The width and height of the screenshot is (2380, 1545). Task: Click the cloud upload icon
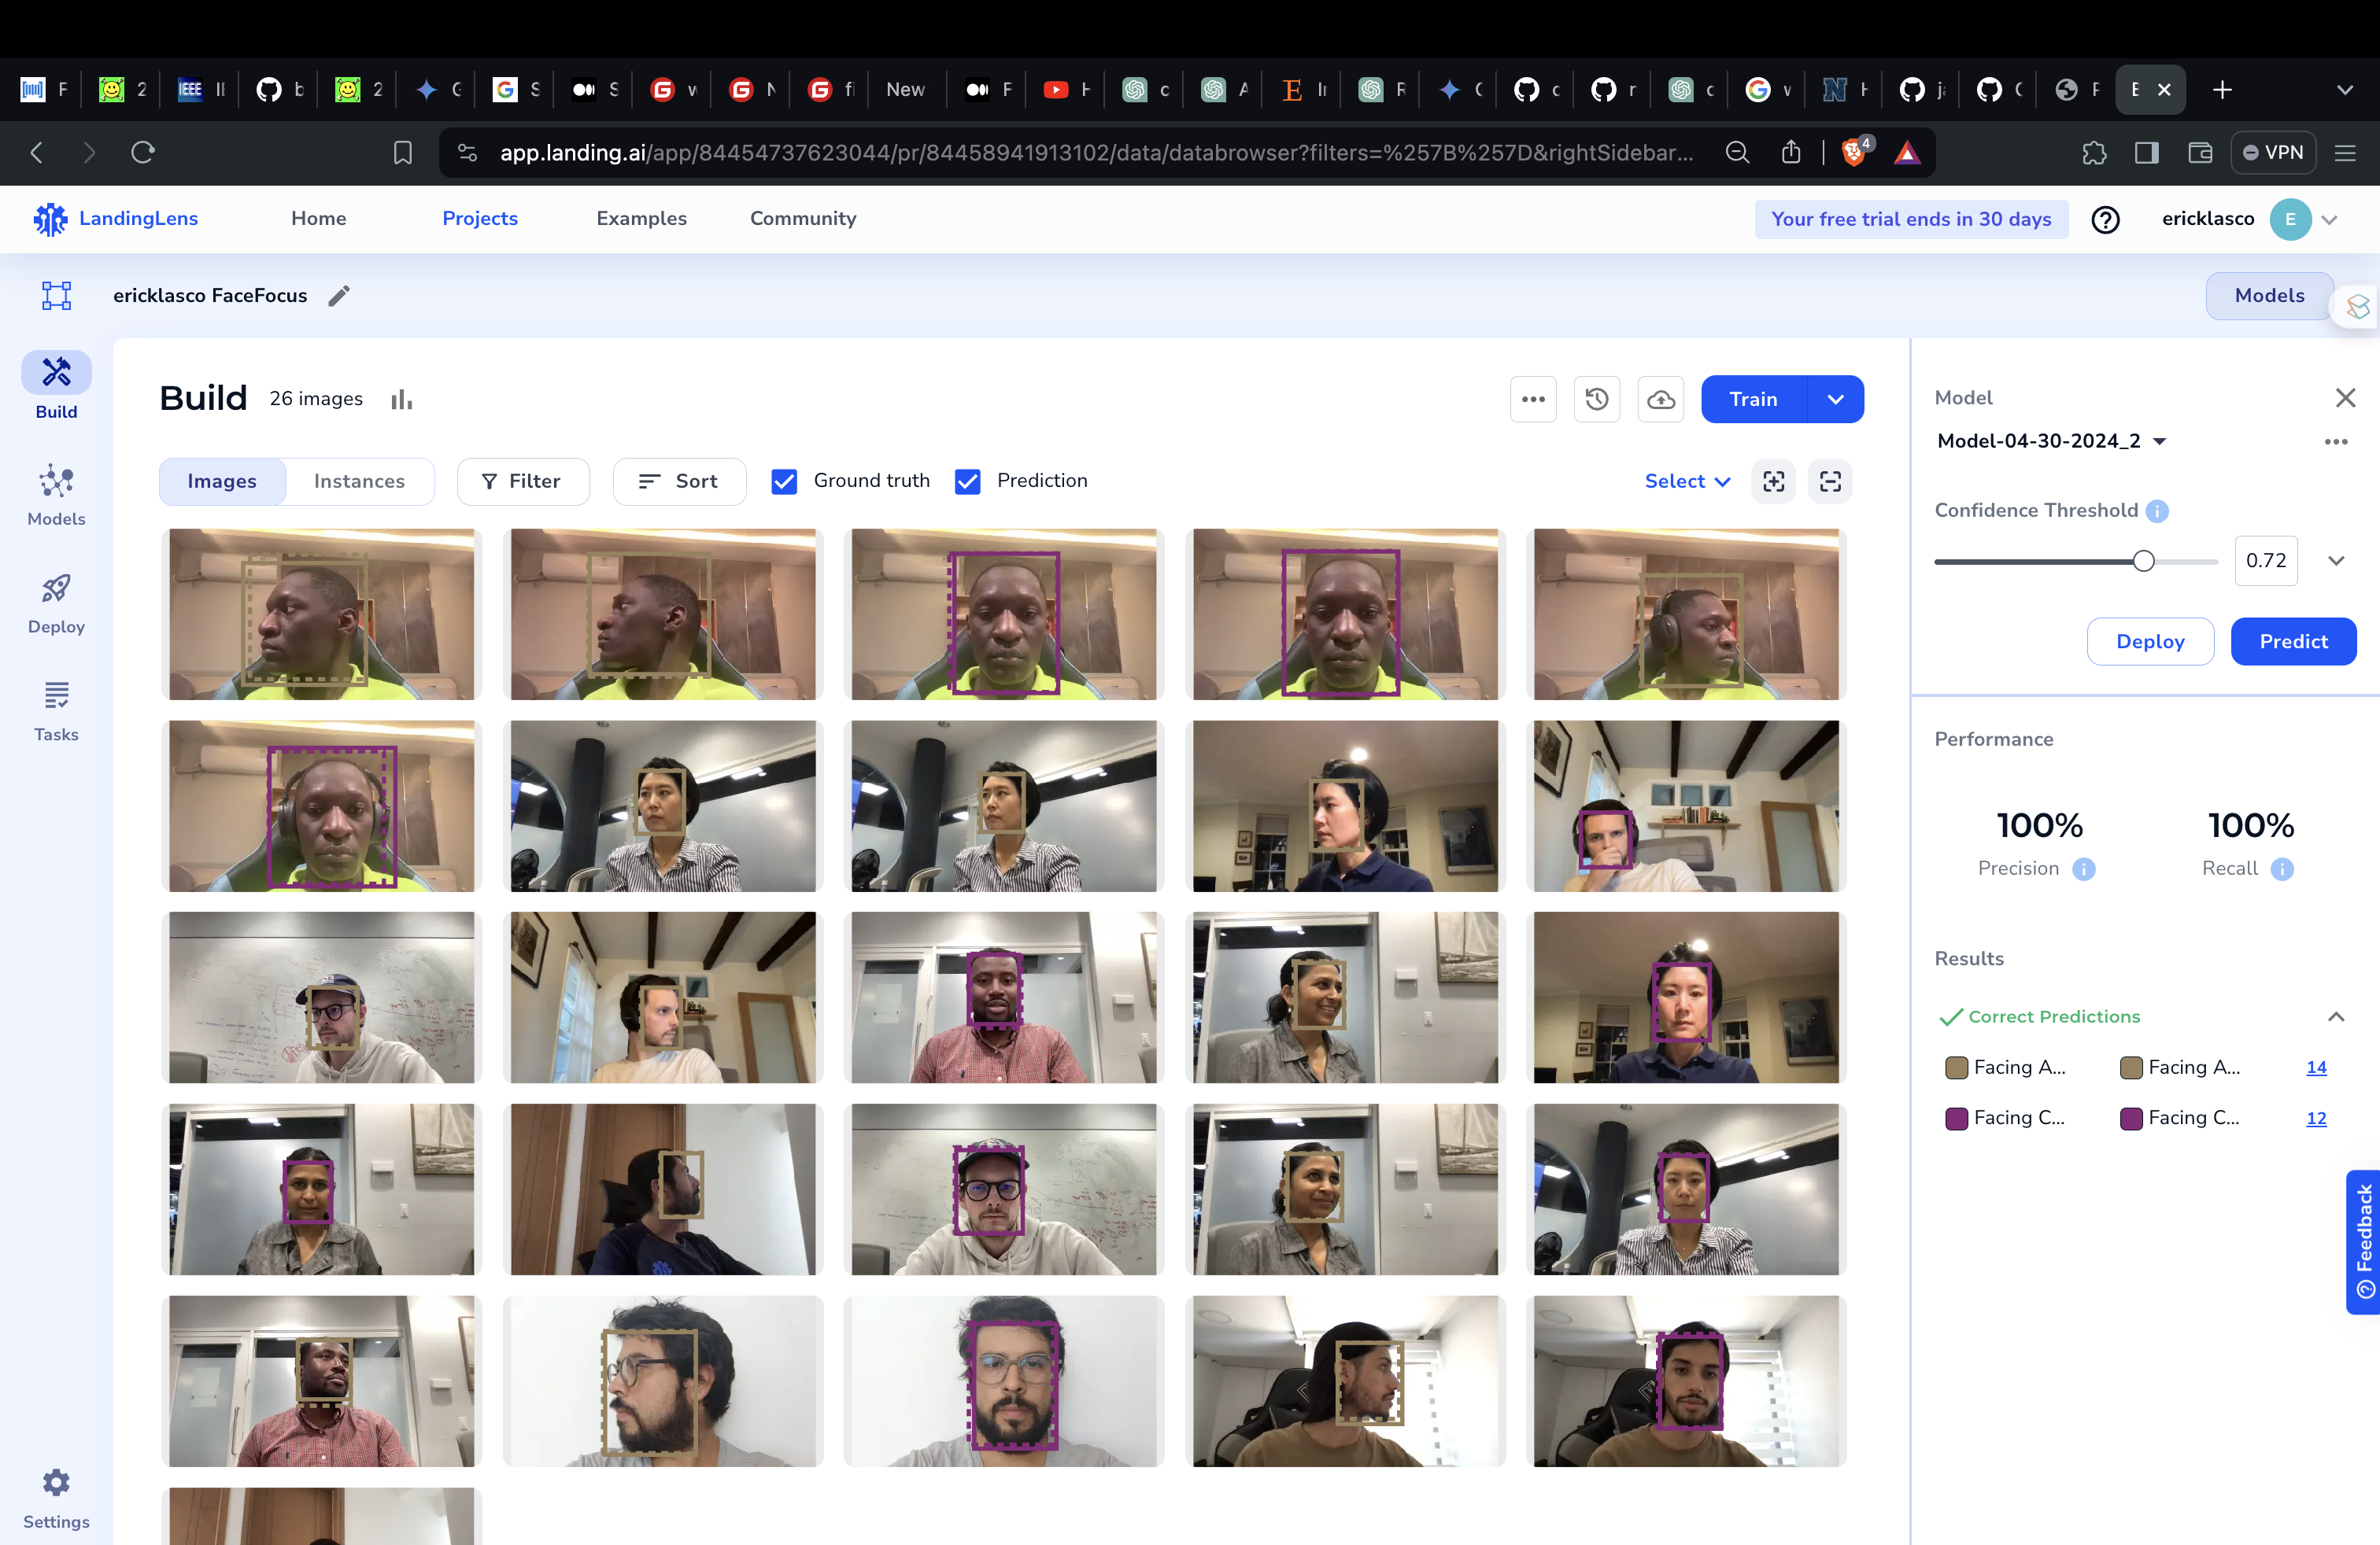click(1660, 400)
